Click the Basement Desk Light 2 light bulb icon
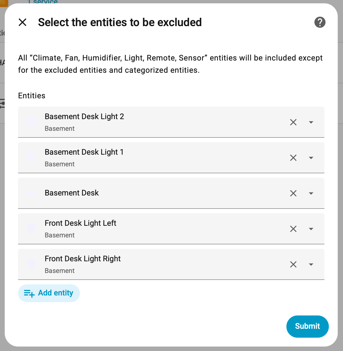 tap(31, 122)
